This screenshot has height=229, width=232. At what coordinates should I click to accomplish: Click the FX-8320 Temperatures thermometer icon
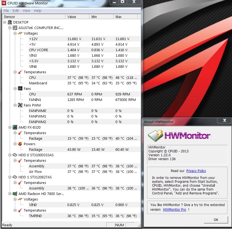20,133
